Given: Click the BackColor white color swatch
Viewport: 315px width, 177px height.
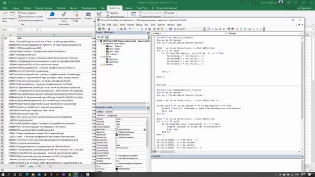Looking at the screenshot, I should tap(117, 130).
